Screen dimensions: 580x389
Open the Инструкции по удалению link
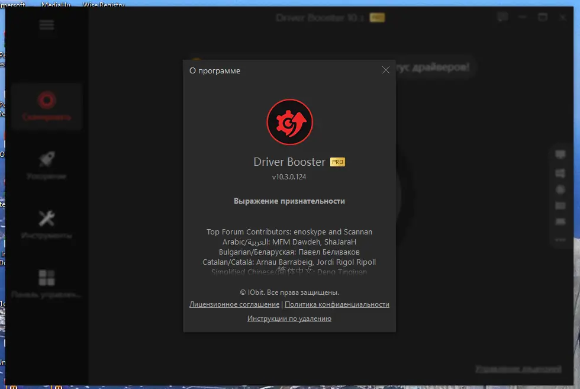(x=289, y=318)
